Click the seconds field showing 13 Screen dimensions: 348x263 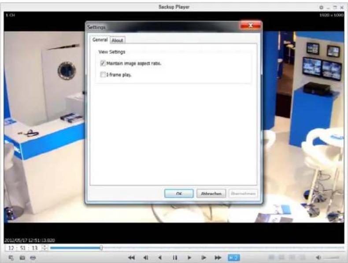tap(35, 248)
